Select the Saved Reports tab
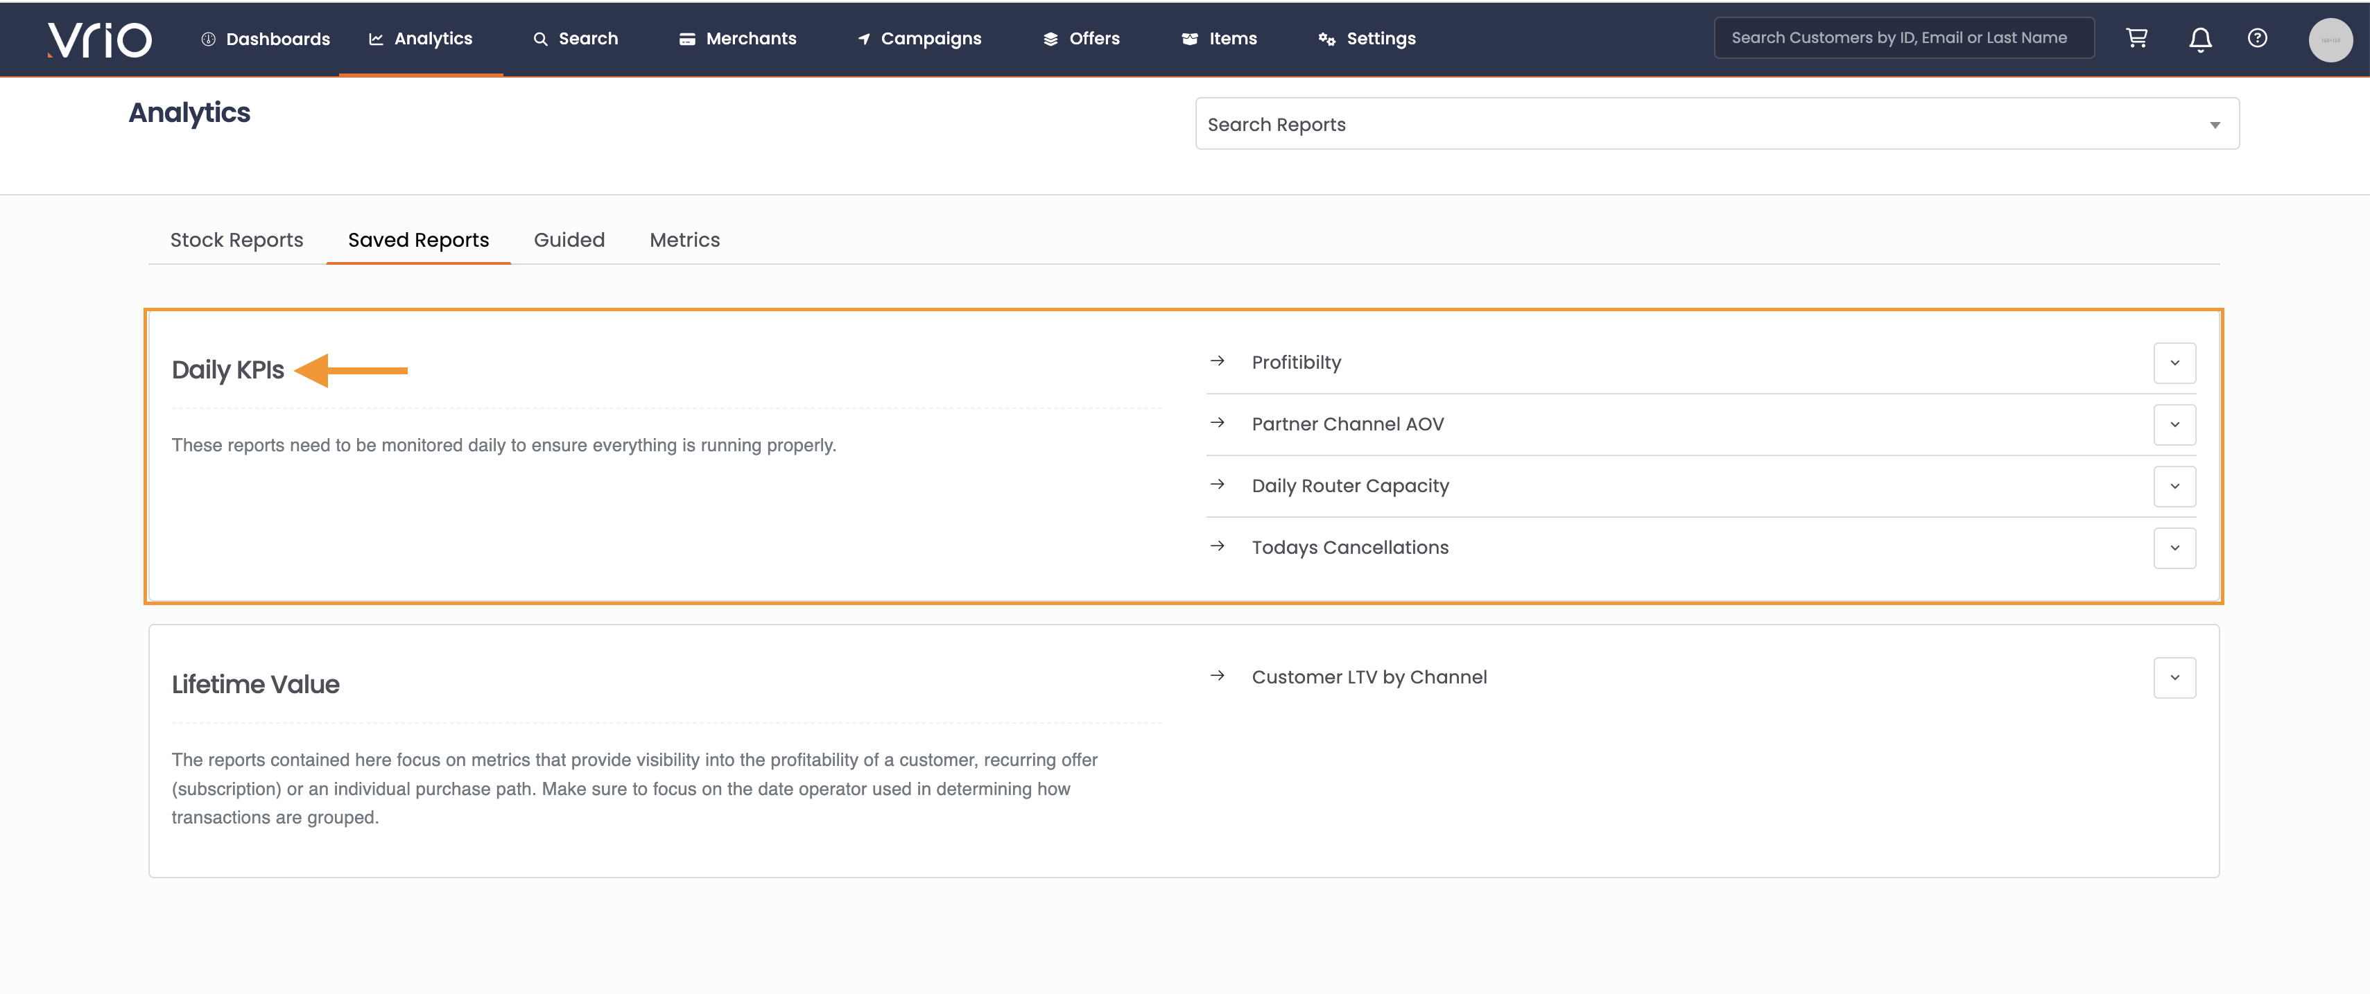This screenshot has width=2370, height=994. 419,240
